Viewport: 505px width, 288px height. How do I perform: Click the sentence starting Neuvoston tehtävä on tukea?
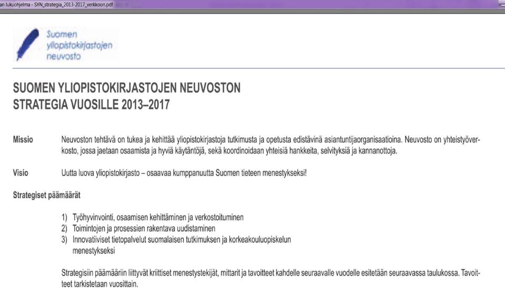270,140
